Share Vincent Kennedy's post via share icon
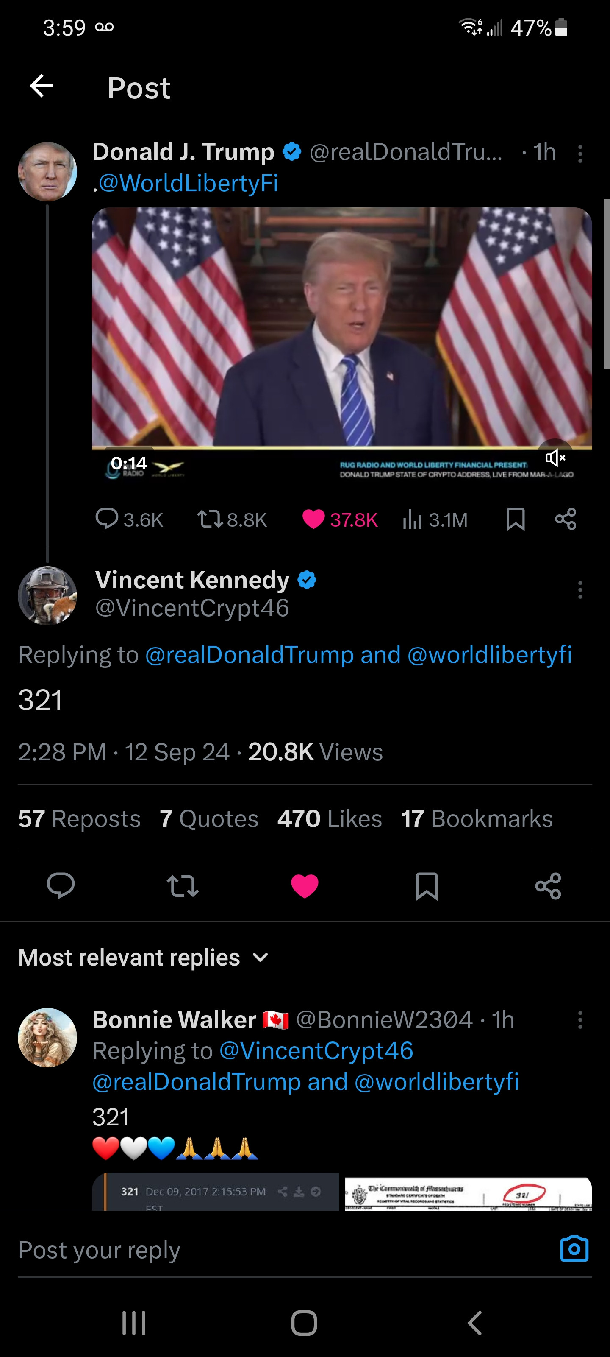Screen dimensions: 610x1357 [548, 885]
